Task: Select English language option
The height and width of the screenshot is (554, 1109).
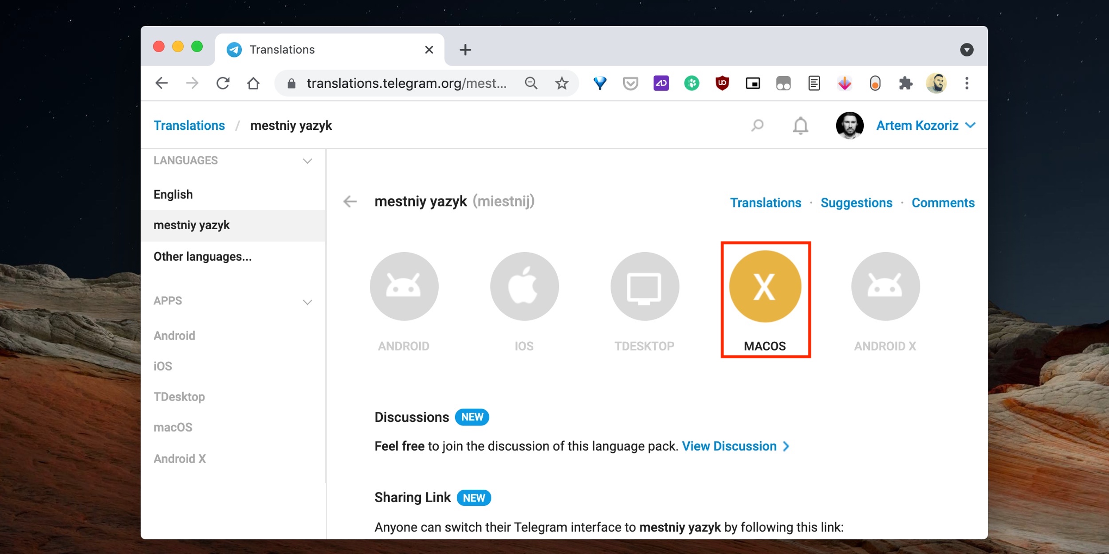Action: tap(174, 194)
